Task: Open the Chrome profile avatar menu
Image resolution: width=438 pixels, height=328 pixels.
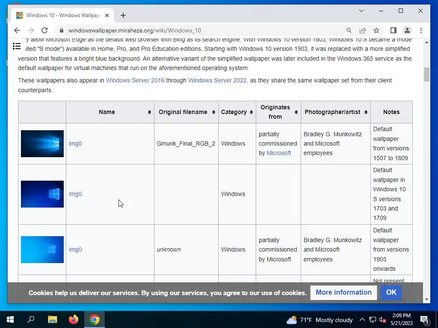Action: [x=407, y=30]
